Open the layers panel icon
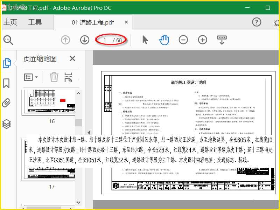 coord(6,124)
